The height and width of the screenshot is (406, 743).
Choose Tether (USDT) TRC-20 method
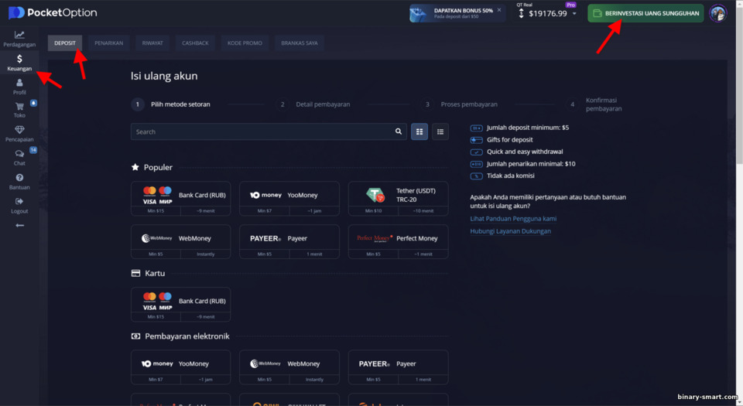(398, 199)
